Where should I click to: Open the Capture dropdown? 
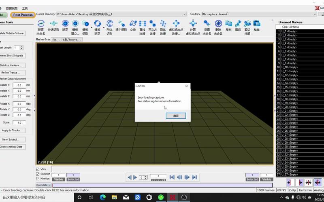click(315, 14)
